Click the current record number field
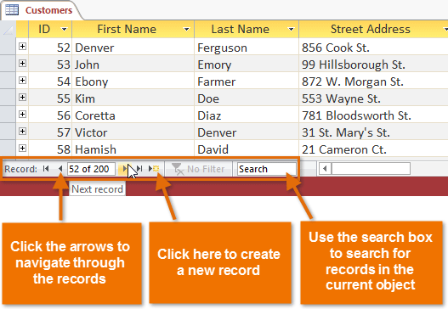448x309 pixels. pos(91,169)
